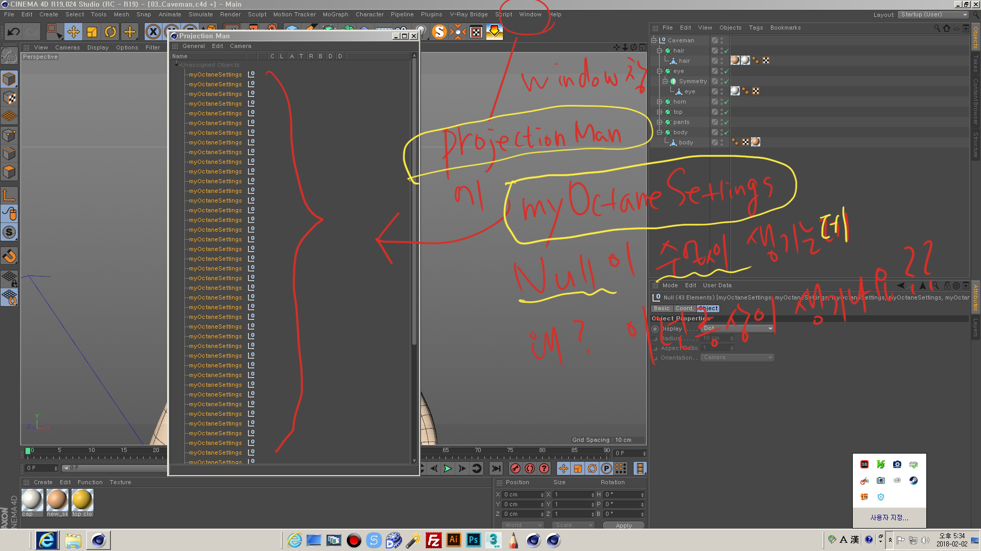Viewport: 981px width, 551px height.
Task: Select the Rotate tool in top toolbar
Action: coord(110,32)
